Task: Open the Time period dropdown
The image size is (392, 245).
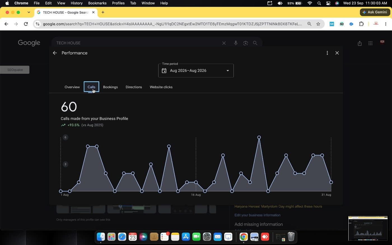Action: pyautogui.click(x=196, y=71)
